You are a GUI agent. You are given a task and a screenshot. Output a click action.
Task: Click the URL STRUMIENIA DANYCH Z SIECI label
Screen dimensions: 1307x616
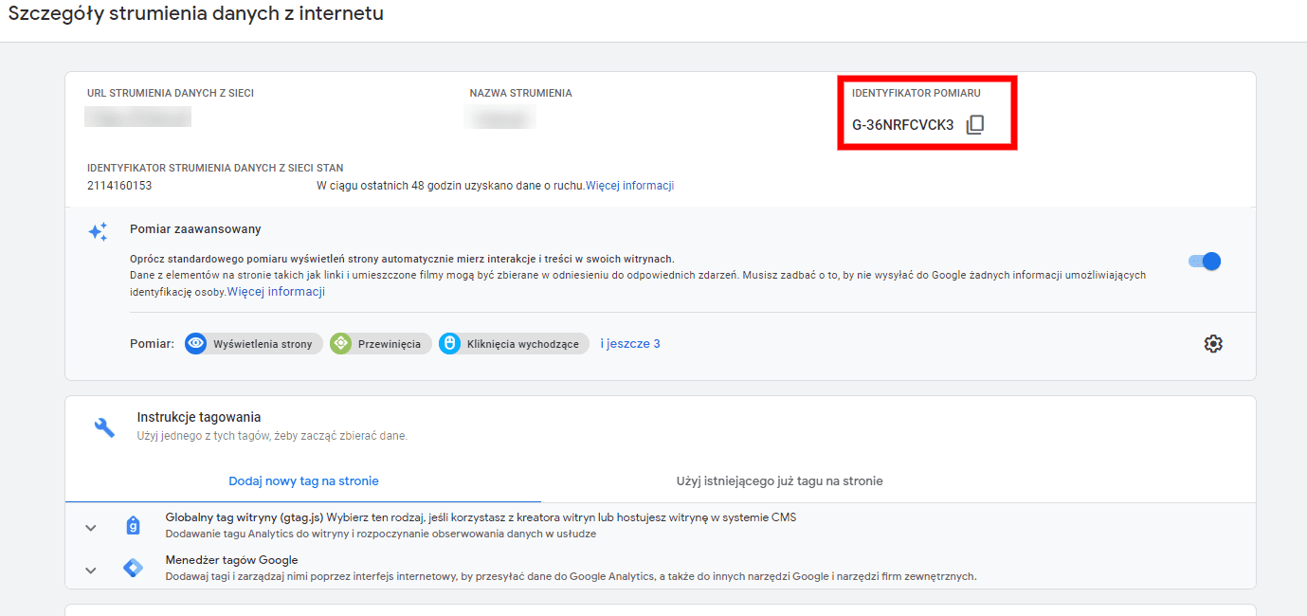[171, 93]
